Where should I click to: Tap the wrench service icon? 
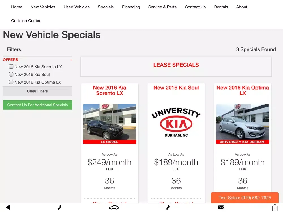pos(168,207)
